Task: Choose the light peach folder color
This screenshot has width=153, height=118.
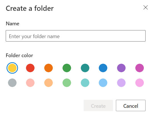Action: 49,83
